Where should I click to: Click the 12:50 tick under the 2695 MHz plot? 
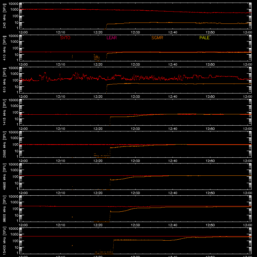pyautogui.click(x=210, y=161)
